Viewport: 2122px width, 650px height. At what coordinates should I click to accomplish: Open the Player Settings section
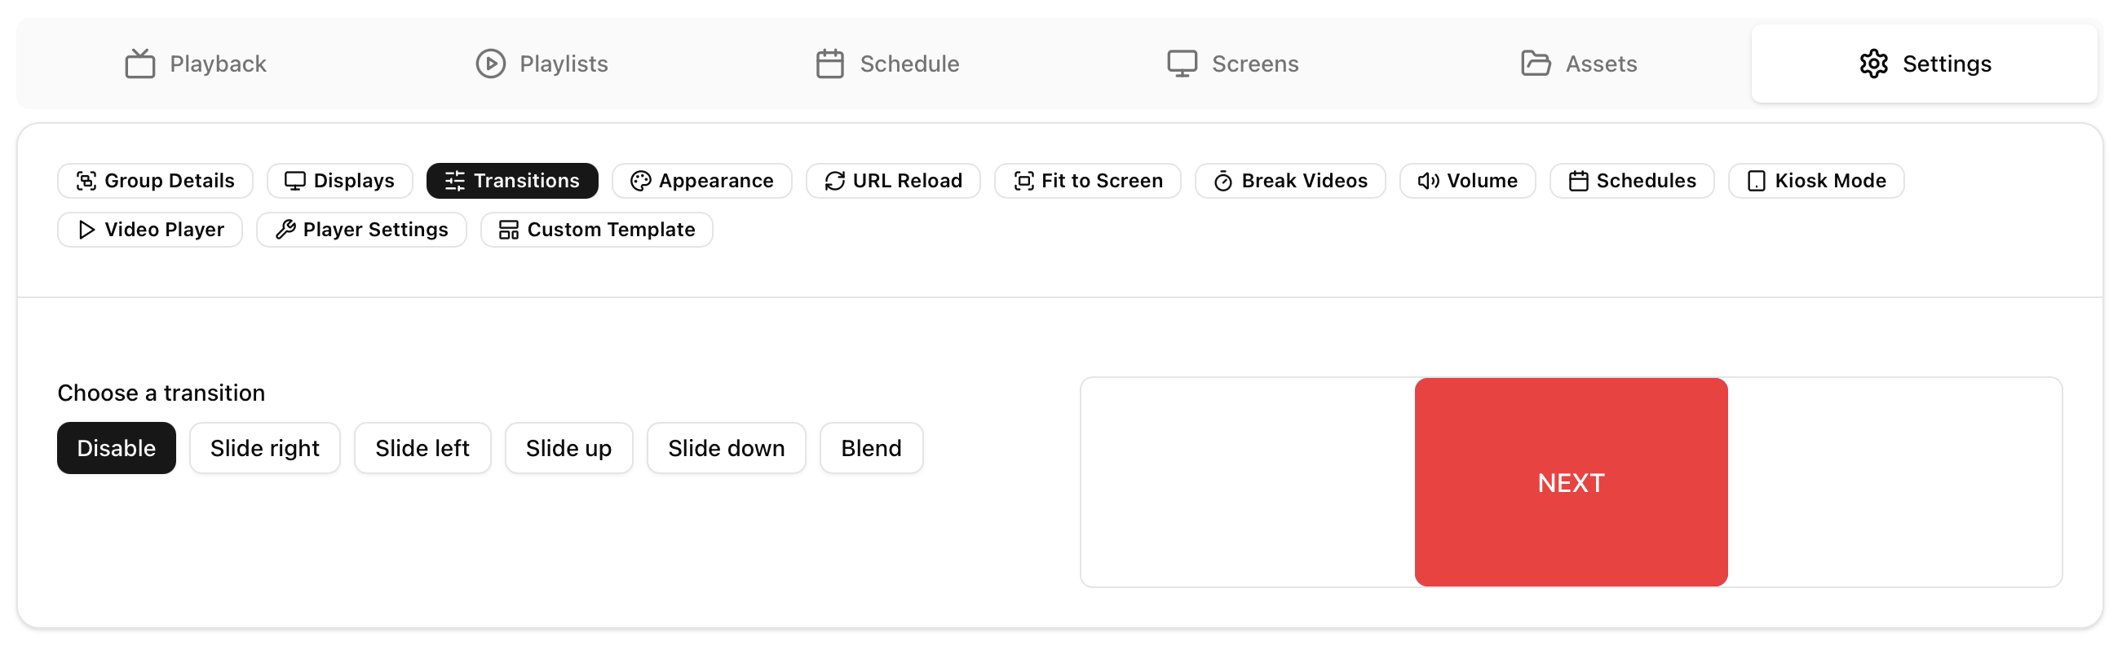tap(360, 230)
